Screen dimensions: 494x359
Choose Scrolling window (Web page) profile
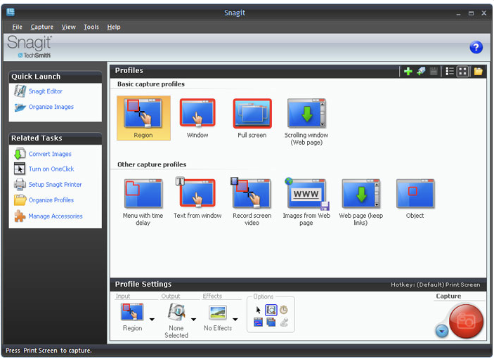306,122
